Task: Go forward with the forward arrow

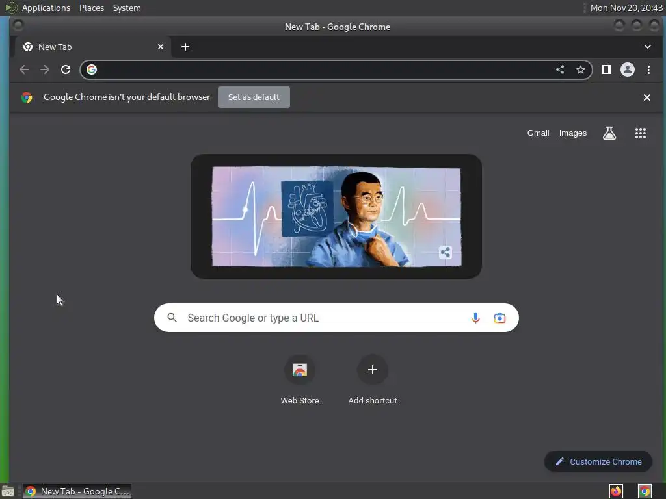Action: coord(45,70)
